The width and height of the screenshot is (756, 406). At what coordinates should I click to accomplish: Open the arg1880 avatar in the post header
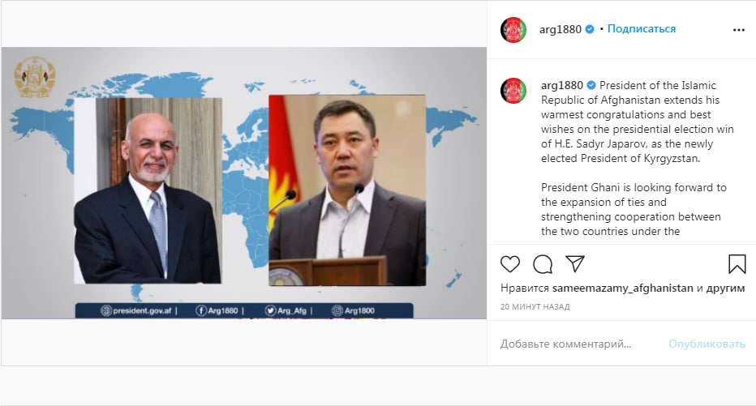513,30
